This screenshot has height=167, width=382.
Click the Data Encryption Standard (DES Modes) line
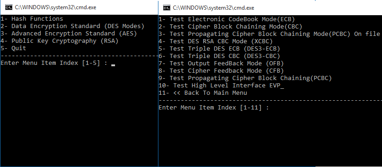[73, 26]
